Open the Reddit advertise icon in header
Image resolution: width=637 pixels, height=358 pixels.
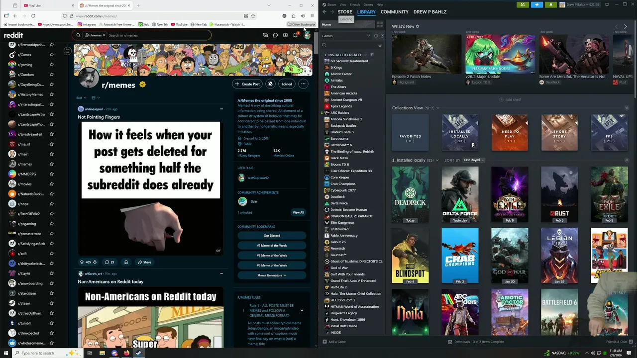point(265,35)
